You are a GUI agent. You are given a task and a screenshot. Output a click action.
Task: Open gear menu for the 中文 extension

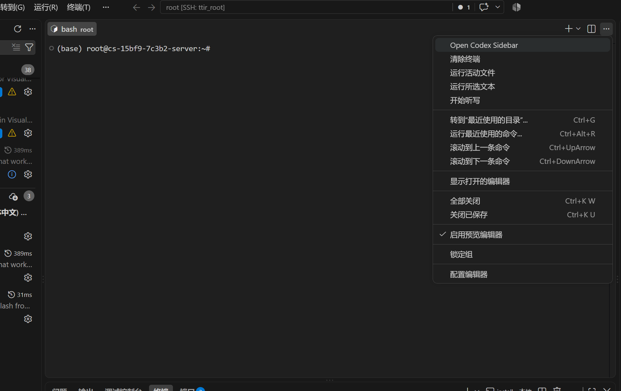click(x=28, y=236)
